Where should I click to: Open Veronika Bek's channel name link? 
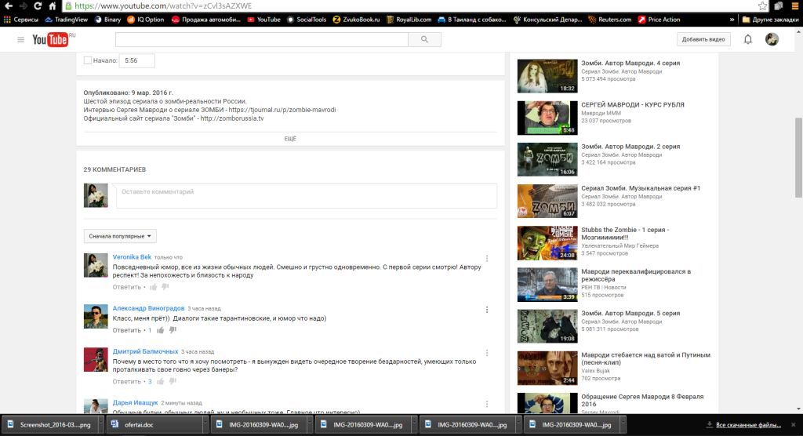(x=132, y=257)
